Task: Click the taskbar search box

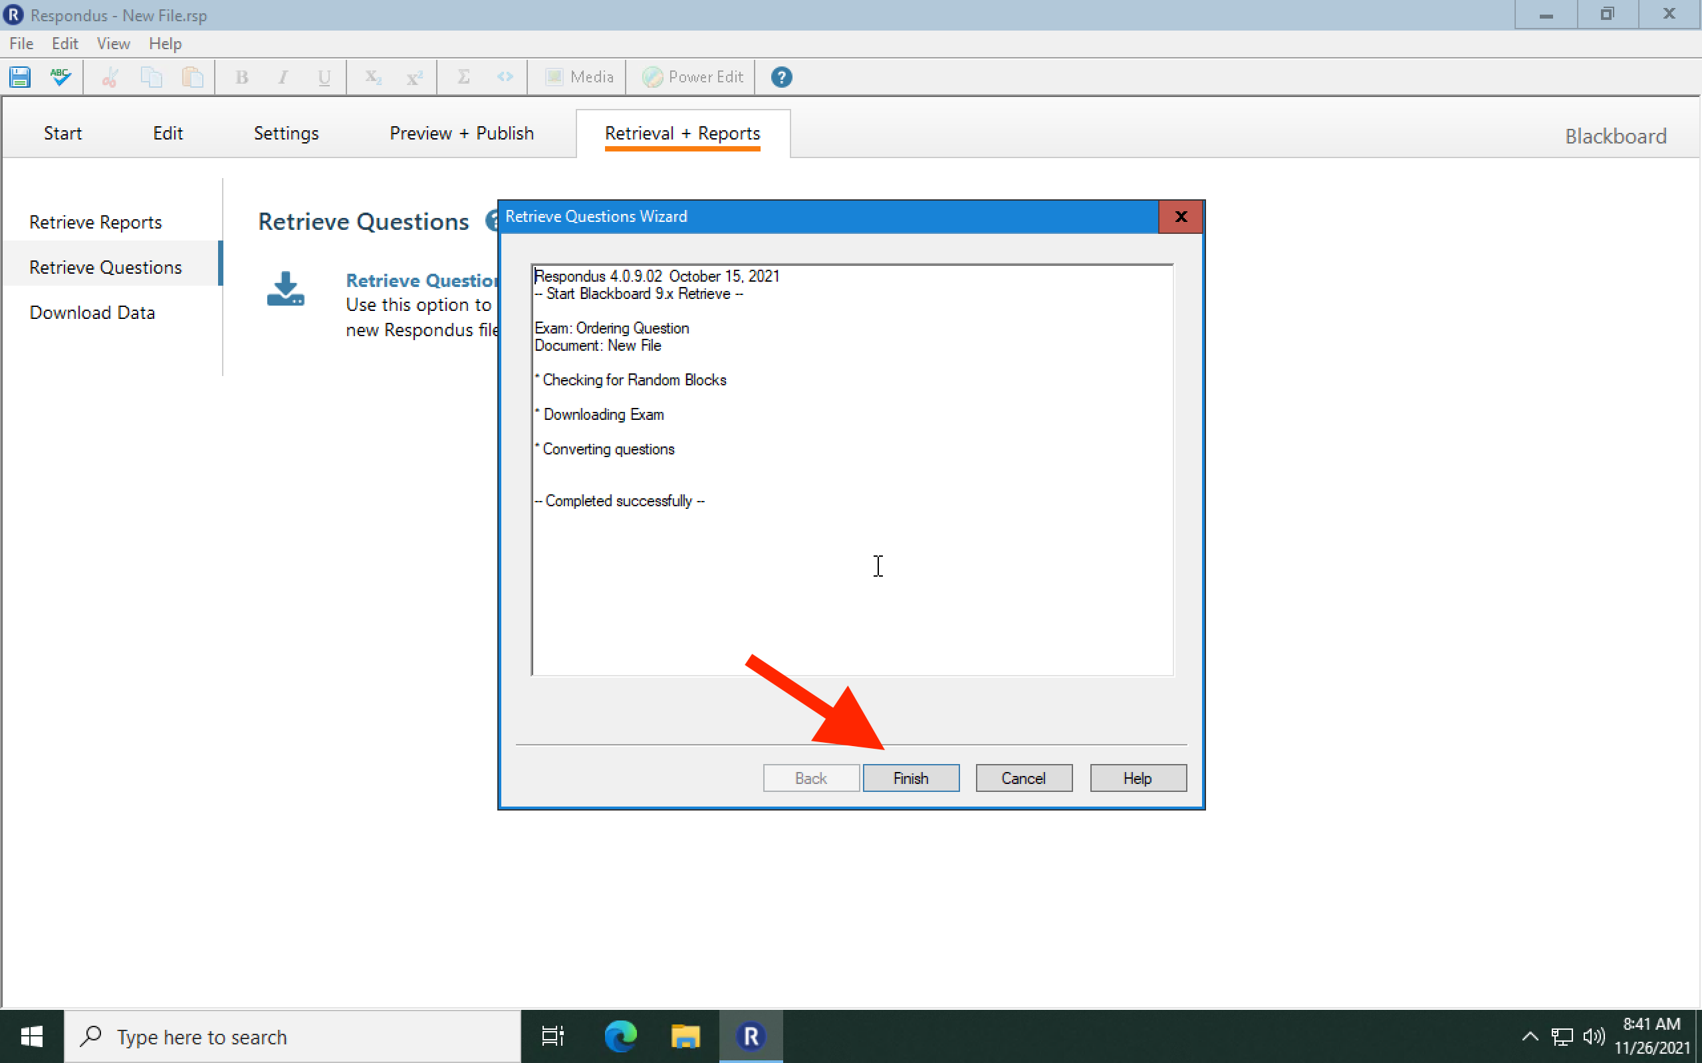Action: click(293, 1036)
